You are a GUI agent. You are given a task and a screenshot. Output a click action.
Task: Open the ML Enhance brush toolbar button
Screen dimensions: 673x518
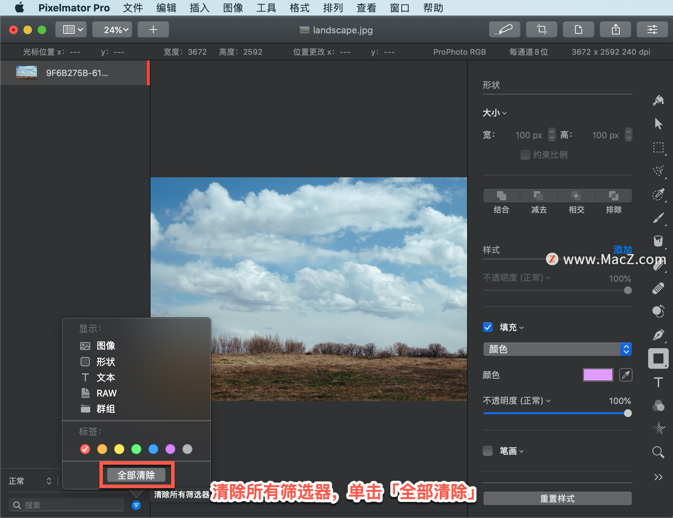point(504,29)
